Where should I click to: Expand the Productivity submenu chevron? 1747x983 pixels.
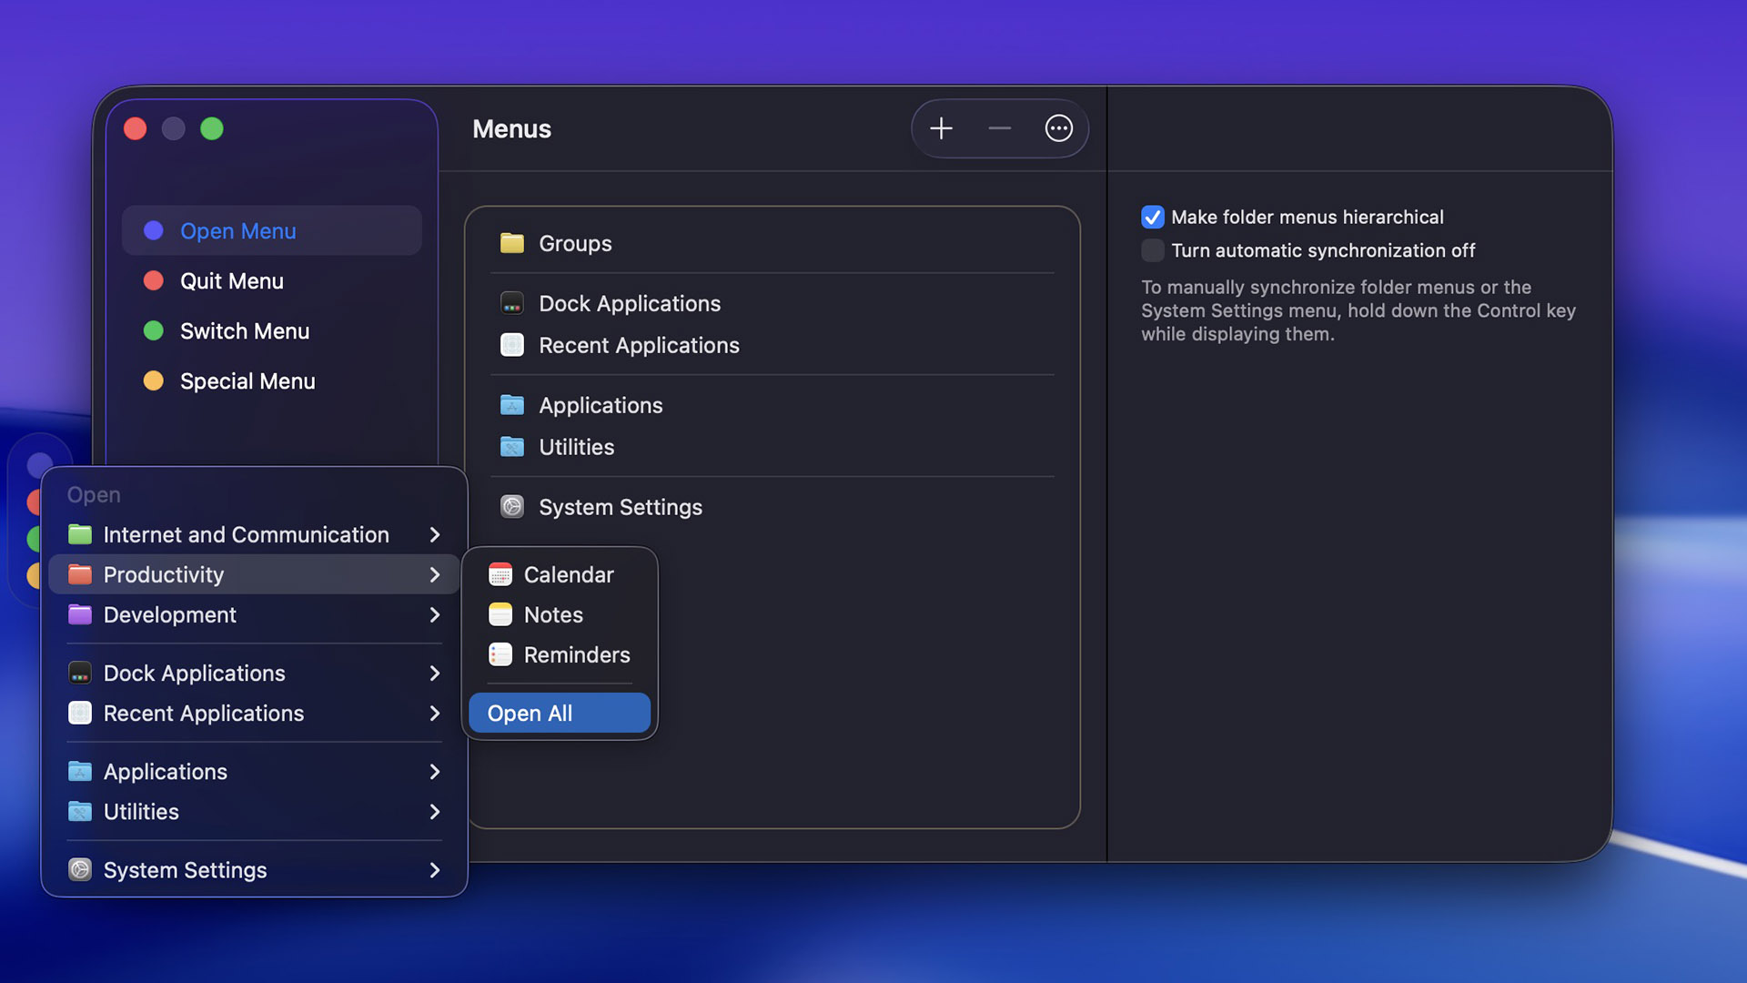435,574
